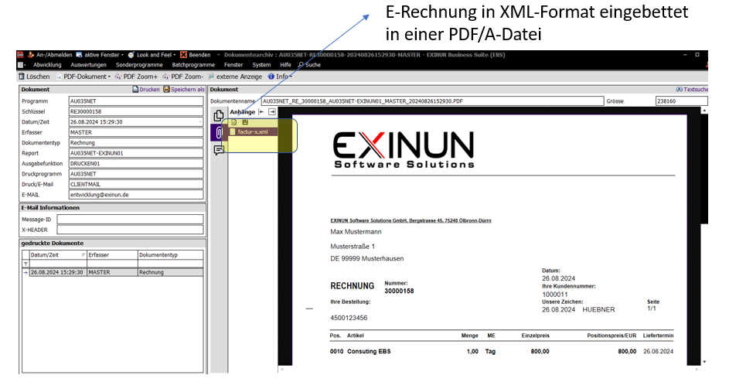Zoom in with PDF Zoom+
Viewport: 736px width, 392px height.
[136, 77]
